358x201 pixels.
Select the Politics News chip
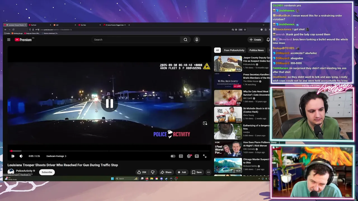coord(256,50)
